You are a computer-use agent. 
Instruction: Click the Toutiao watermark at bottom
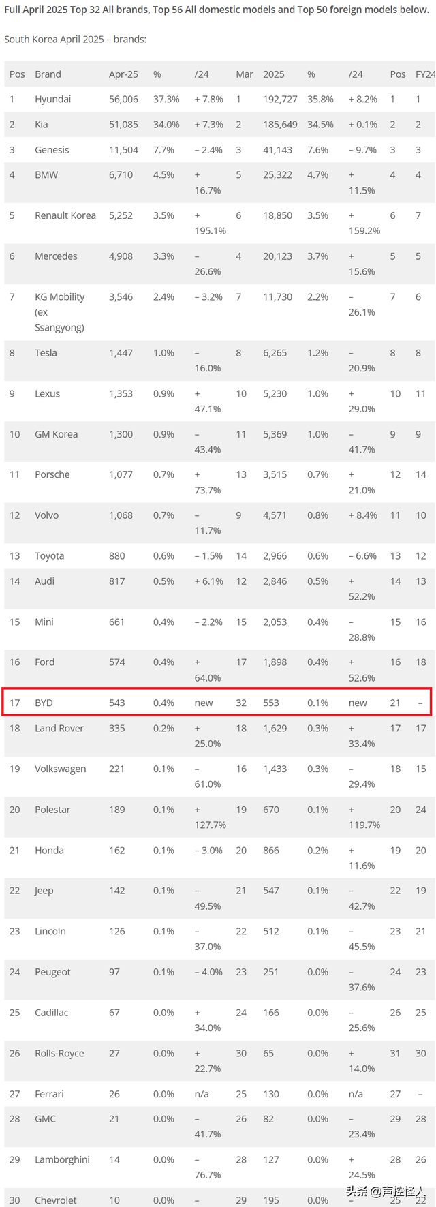(387, 1191)
